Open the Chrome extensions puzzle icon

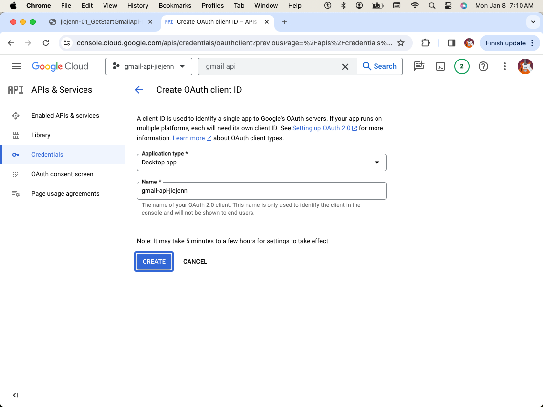coord(425,43)
